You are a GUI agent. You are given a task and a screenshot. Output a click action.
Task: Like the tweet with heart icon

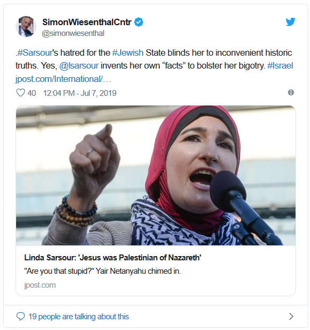20,93
